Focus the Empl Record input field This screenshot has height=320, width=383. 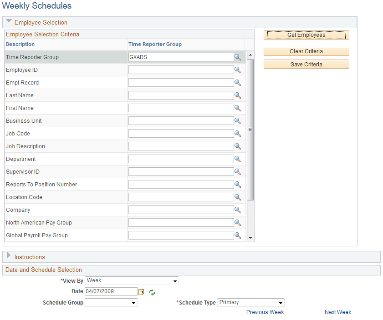[x=181, y=83]
